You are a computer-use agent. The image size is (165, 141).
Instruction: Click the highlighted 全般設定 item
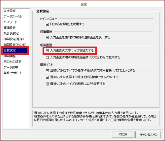point(15,51)
